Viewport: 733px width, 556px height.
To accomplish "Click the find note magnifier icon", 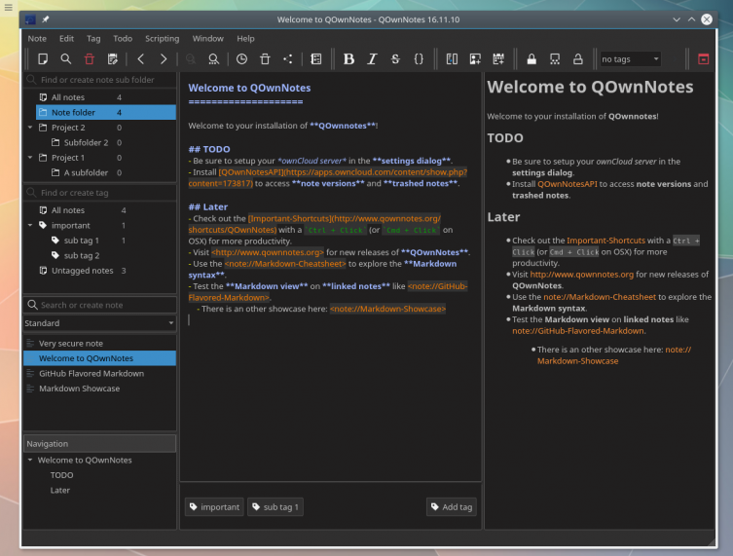I will [x=66, y=59].
